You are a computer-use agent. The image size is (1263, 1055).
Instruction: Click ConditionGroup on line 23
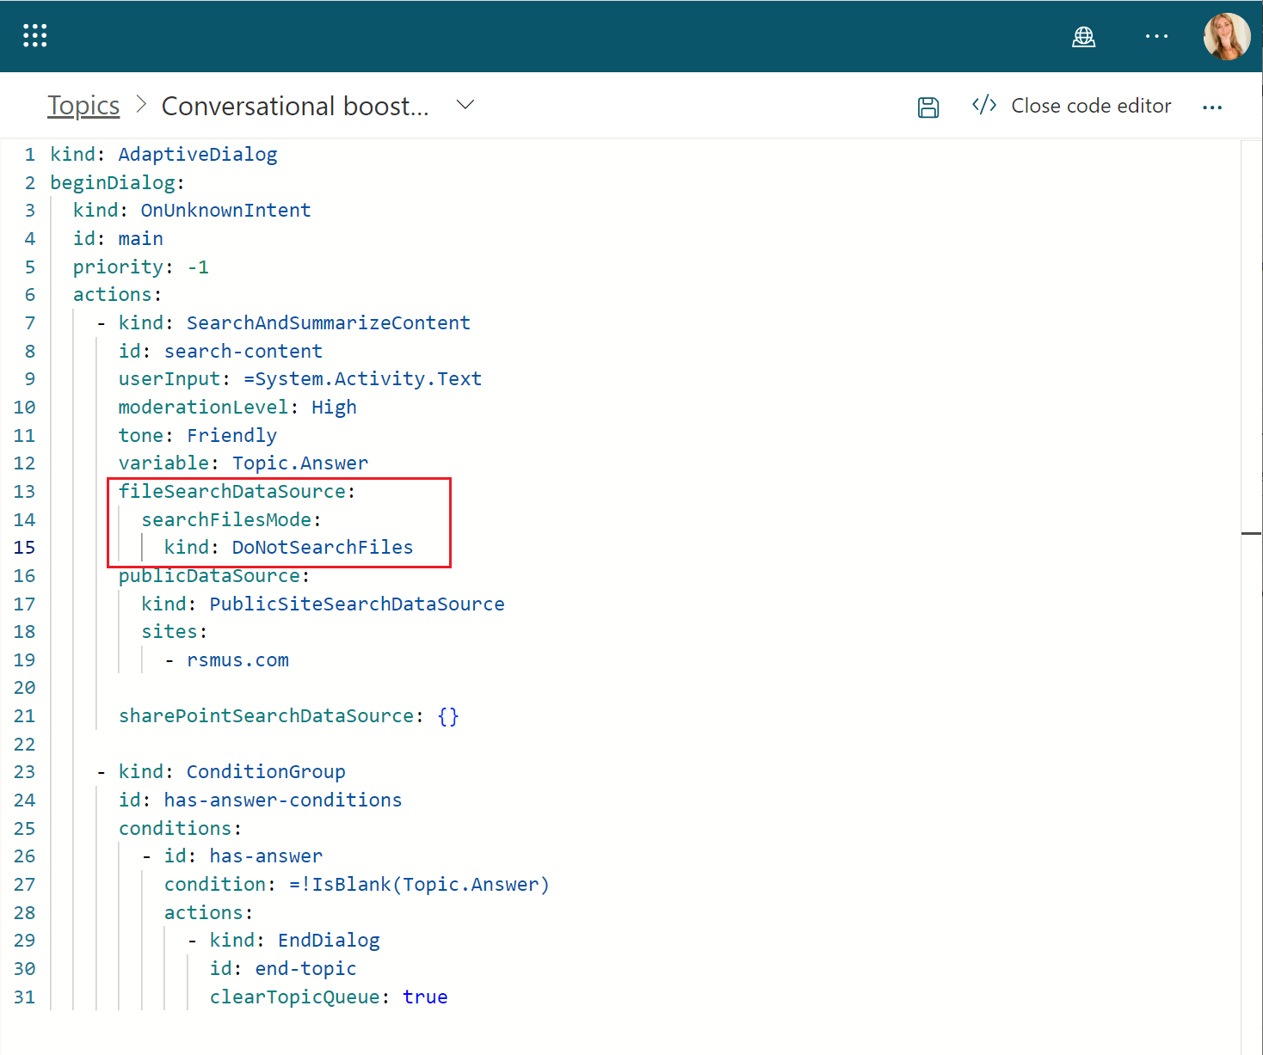tap(266, 771)
